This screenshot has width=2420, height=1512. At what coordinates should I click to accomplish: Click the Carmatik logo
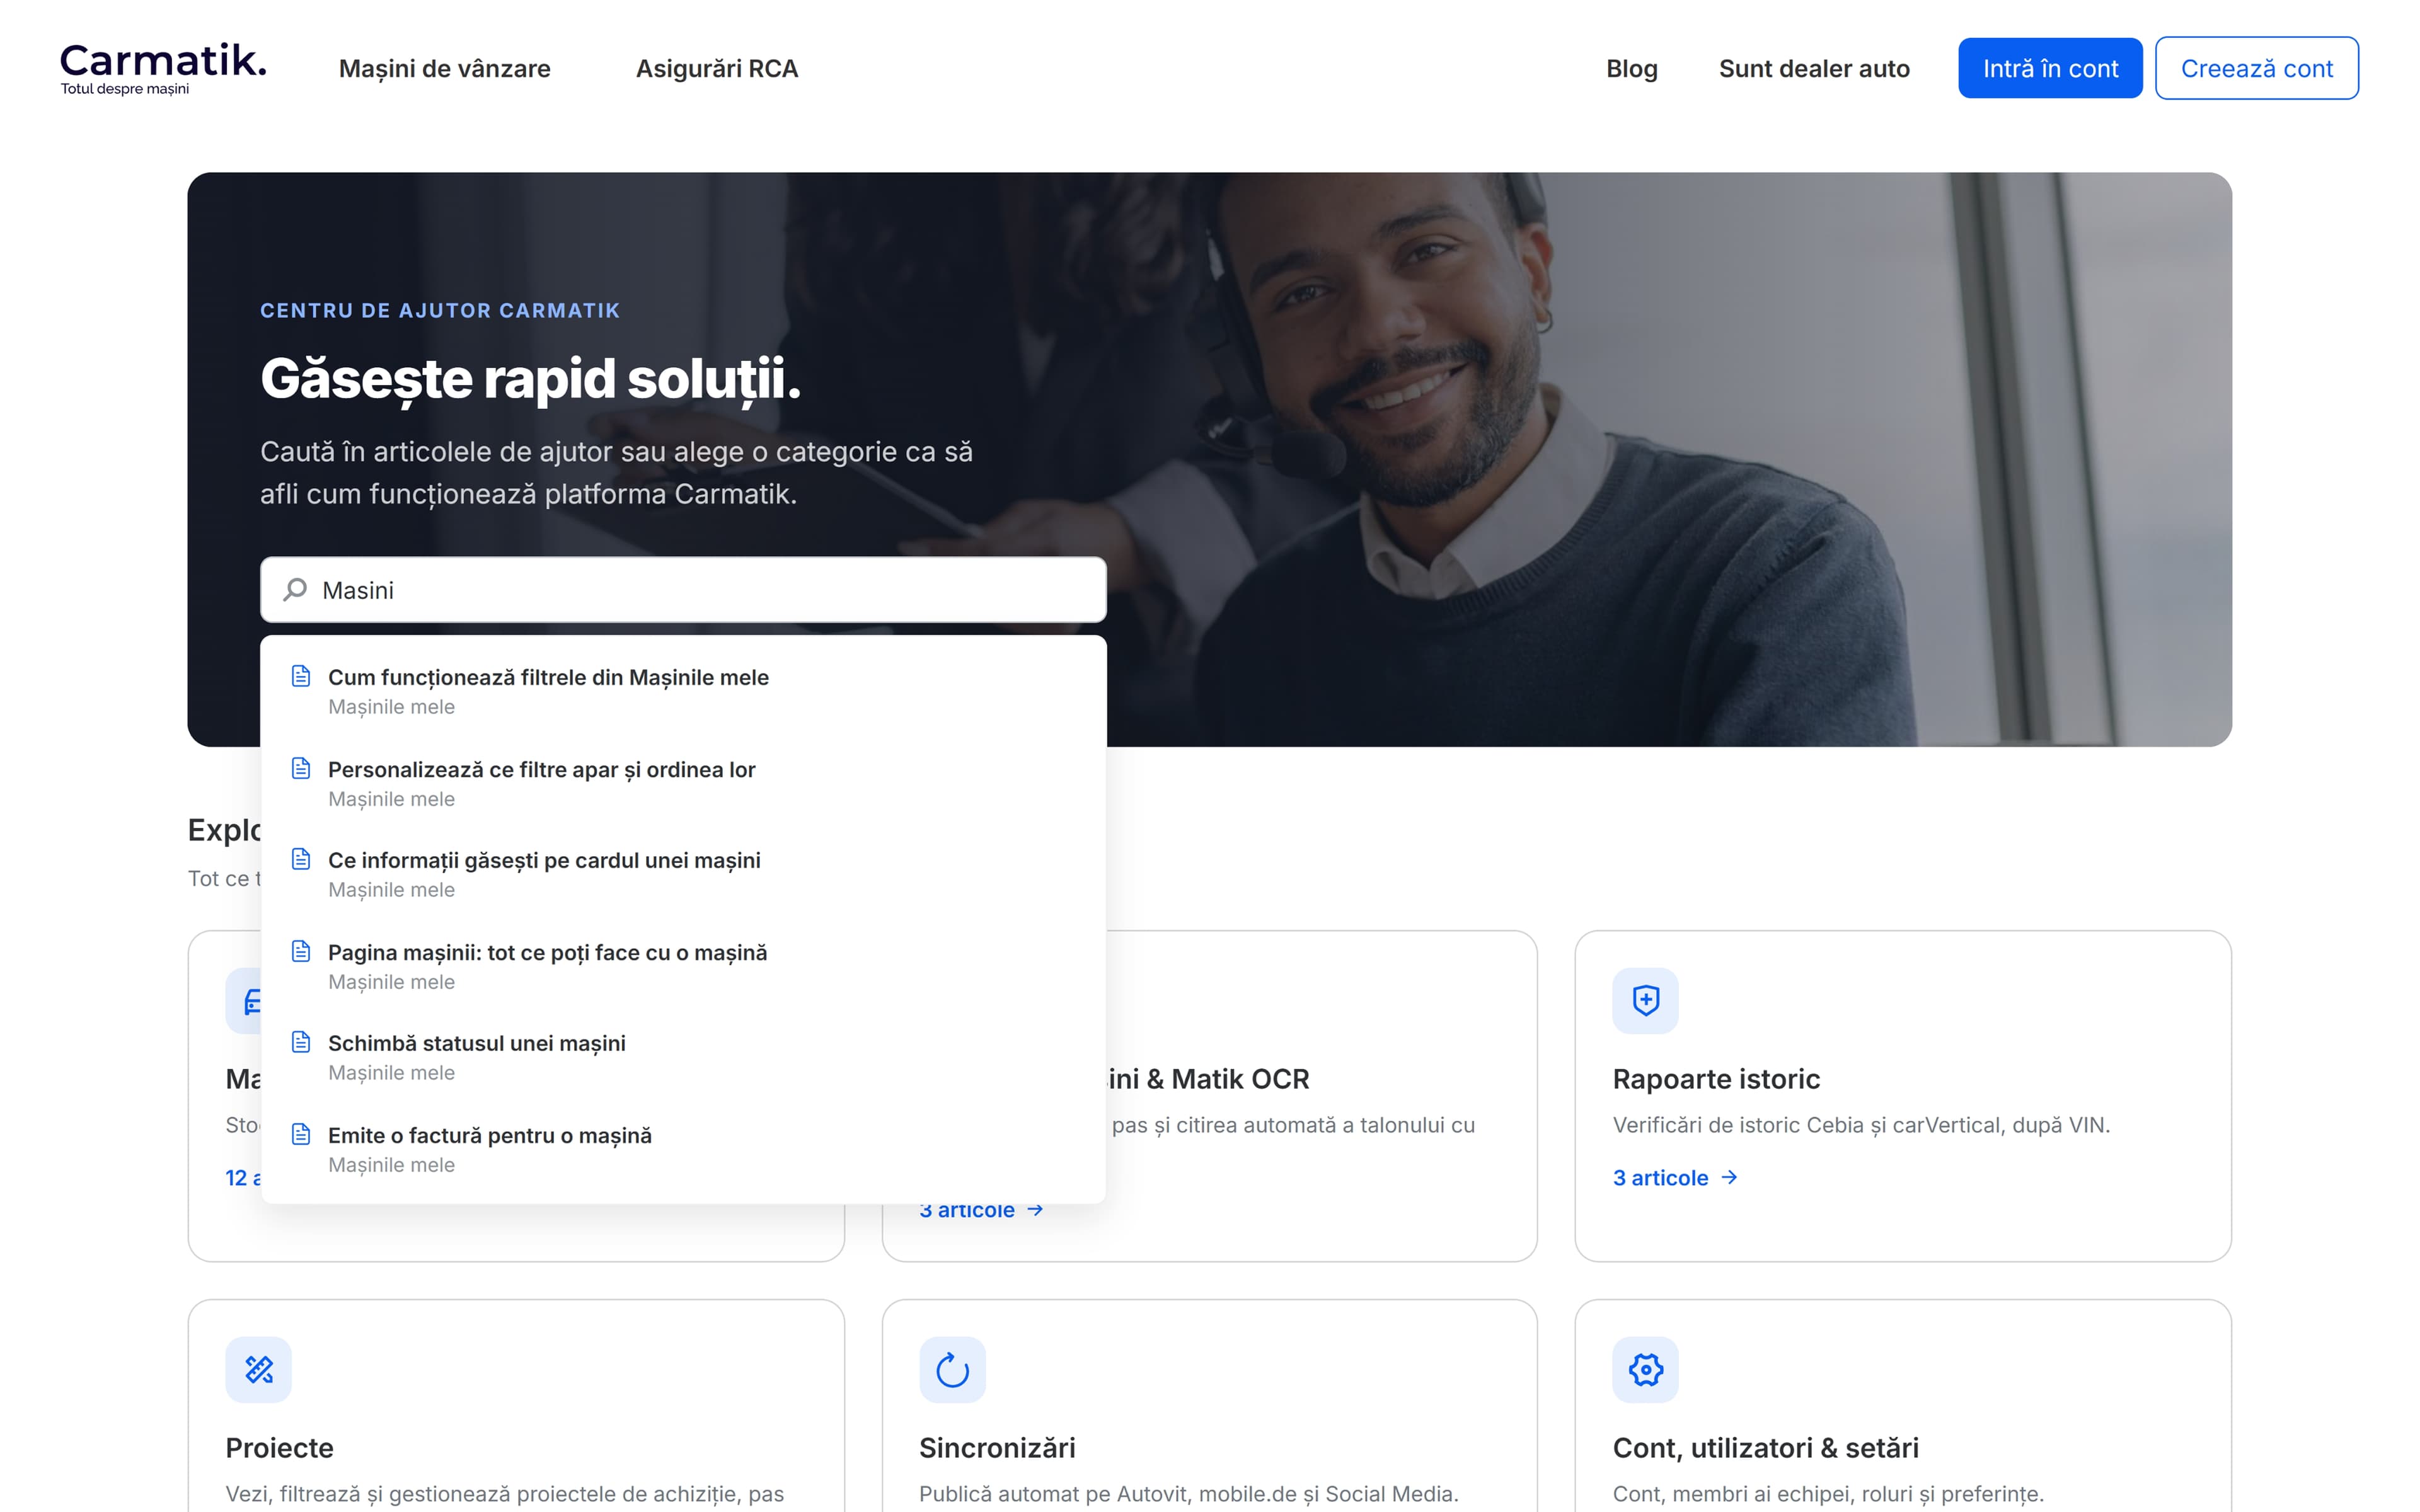[163, 68]
